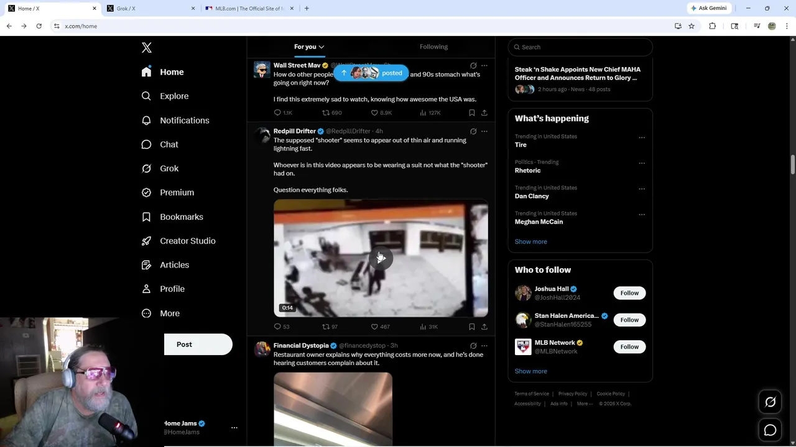Open a new browser tab

coord(307,9)
